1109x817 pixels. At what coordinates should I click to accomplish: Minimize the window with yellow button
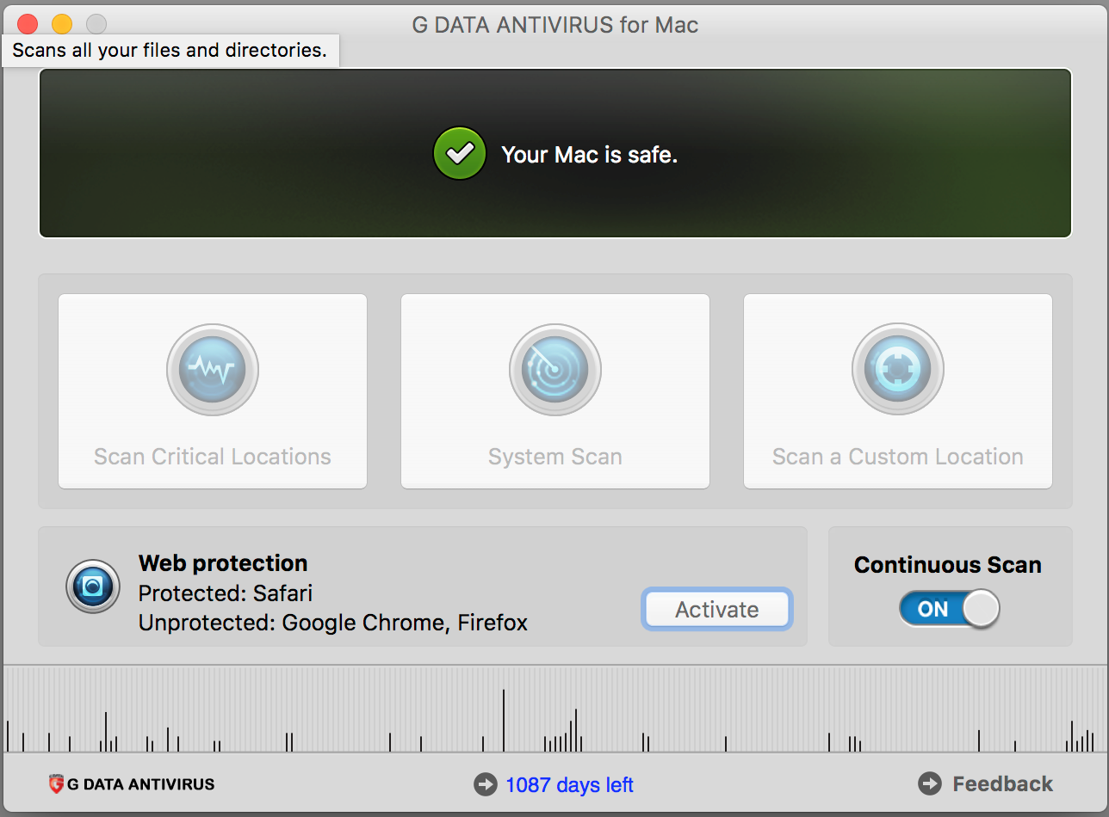click(62, 24)
